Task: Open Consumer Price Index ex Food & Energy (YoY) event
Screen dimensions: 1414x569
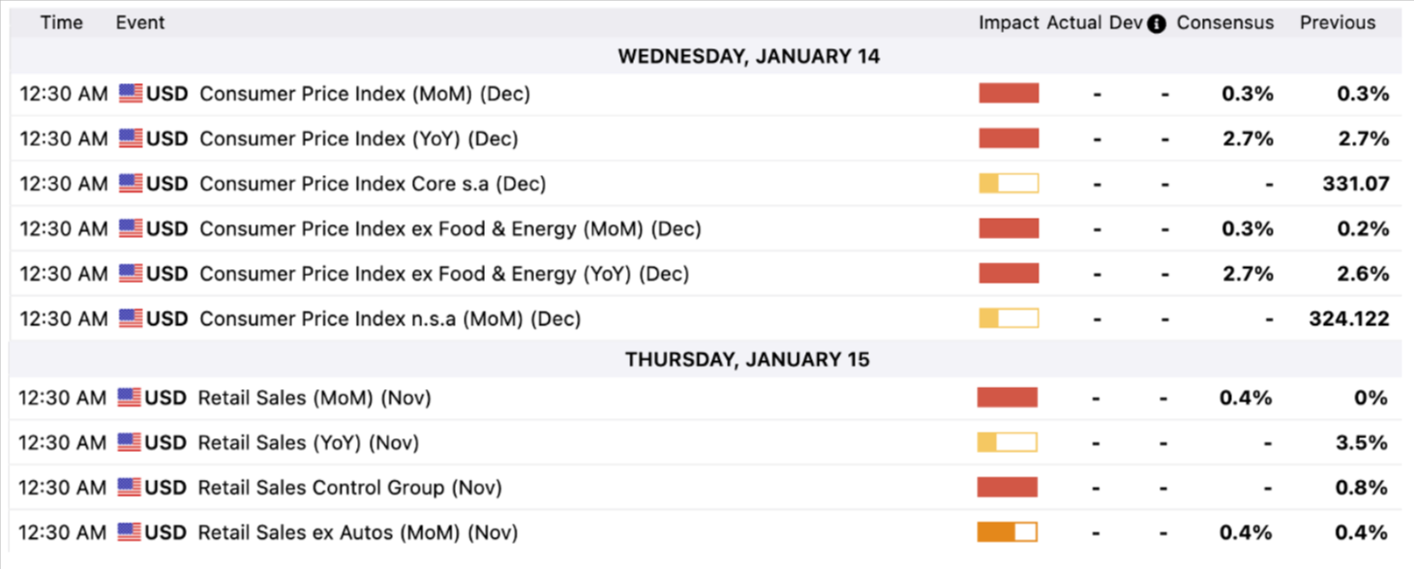Action: coord(444,274)
